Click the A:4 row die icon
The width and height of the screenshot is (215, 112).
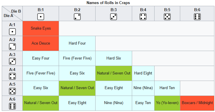(12, 76)
